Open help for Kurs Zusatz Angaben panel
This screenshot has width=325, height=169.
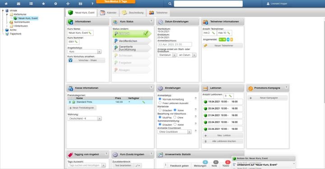point(151,154)
